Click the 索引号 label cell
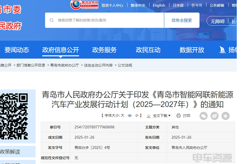The image size is (245, 164). pos(55,127)
